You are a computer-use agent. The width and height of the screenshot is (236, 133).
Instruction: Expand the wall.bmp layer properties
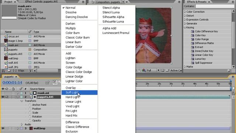point(18,128)
